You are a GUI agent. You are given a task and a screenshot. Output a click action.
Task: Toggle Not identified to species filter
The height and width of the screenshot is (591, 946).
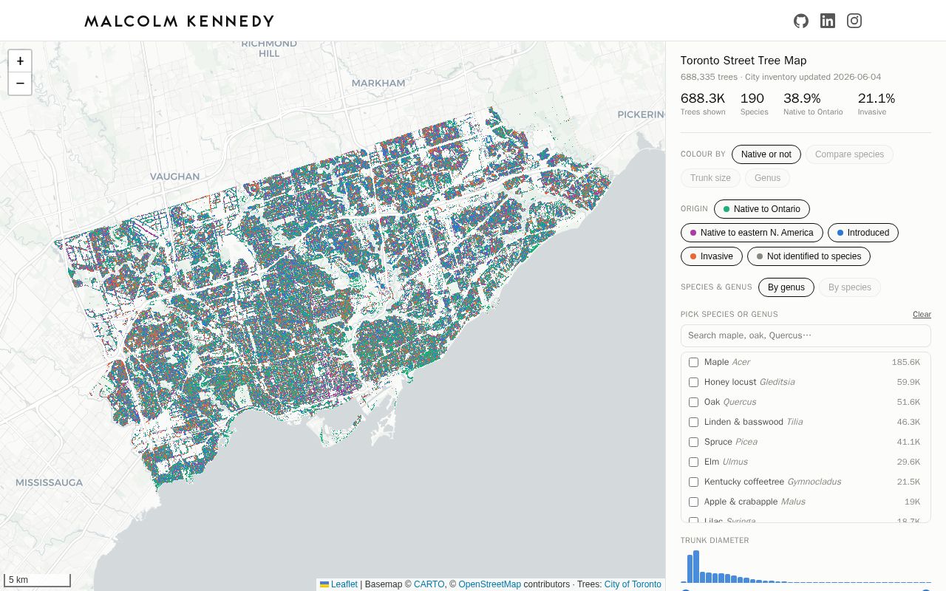tap(809, 256)
